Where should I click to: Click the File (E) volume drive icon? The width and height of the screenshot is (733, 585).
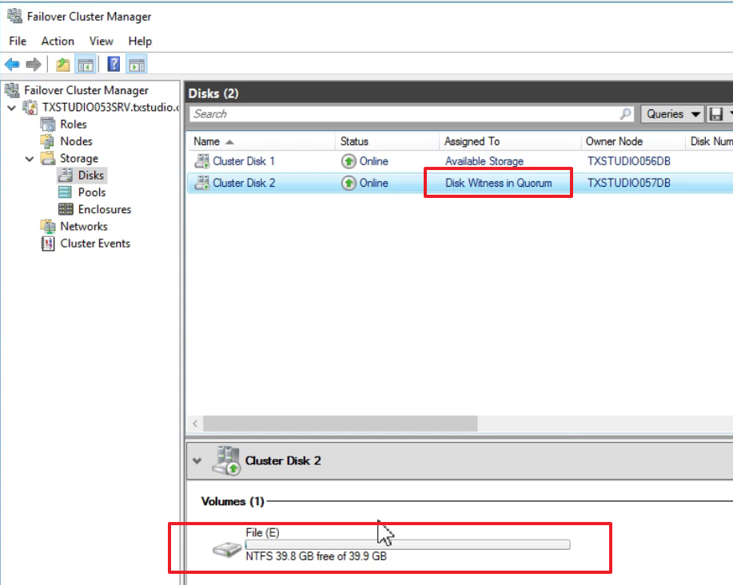pos(227,550)
